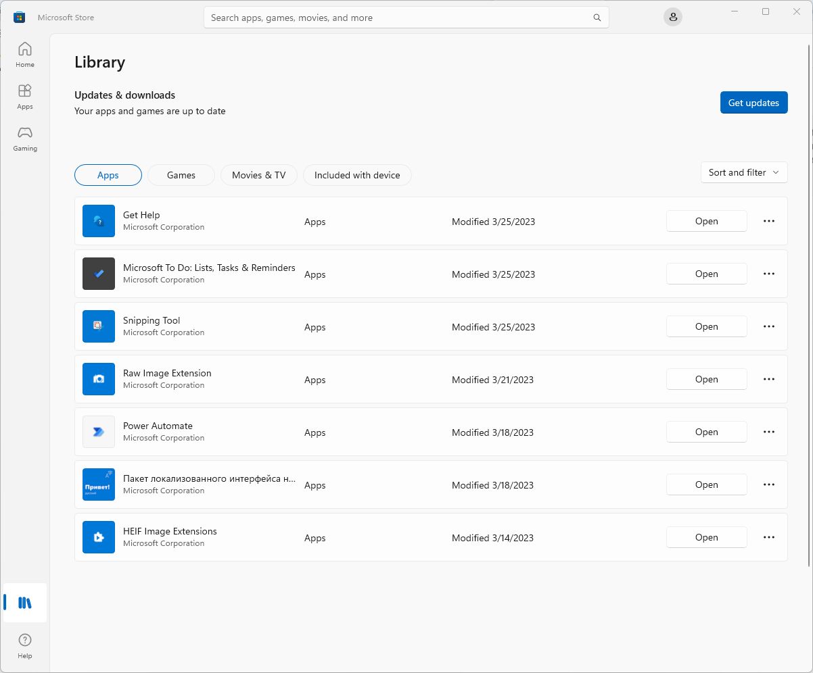This screenshot has width=813, height=673.
Task: Select the Apps filter tab
Action: pos(108,175)
